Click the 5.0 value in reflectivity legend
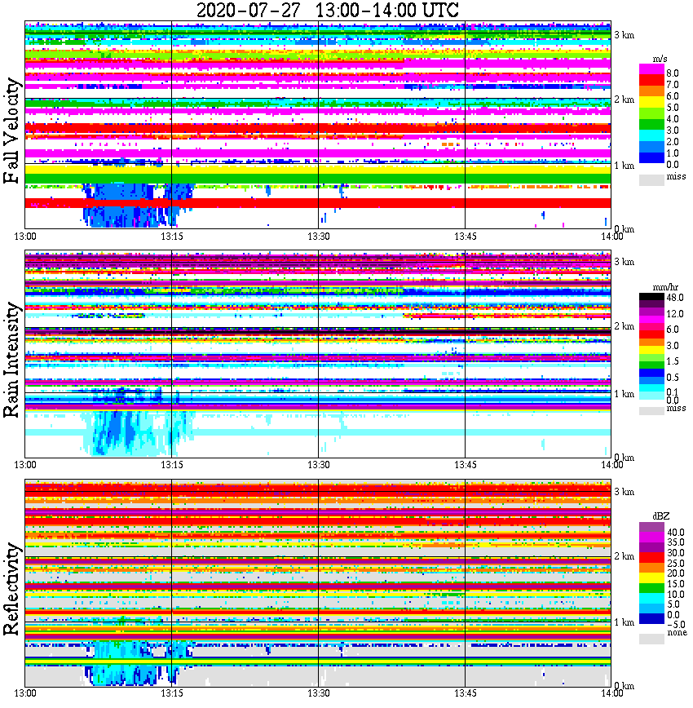This screenshot has height=708, width=693. (x=673, y=604)
